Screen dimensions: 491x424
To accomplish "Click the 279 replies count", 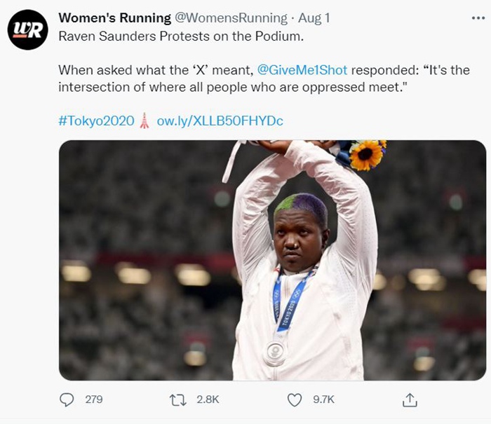I will pos(93,399).
